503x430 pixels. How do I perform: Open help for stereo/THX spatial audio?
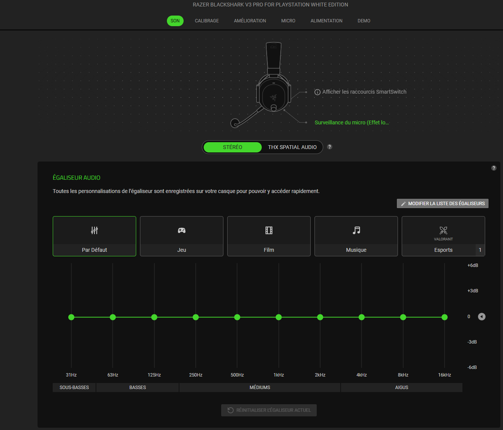pyautogui.click(x=330, y=147)
